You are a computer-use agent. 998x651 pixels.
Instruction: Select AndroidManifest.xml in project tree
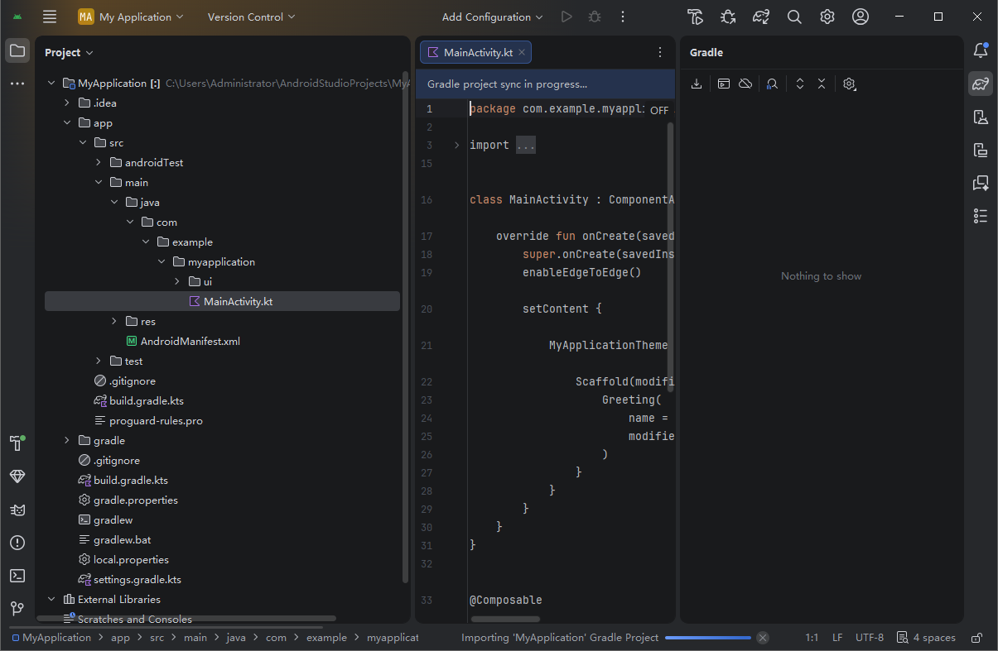coord(190,342)
